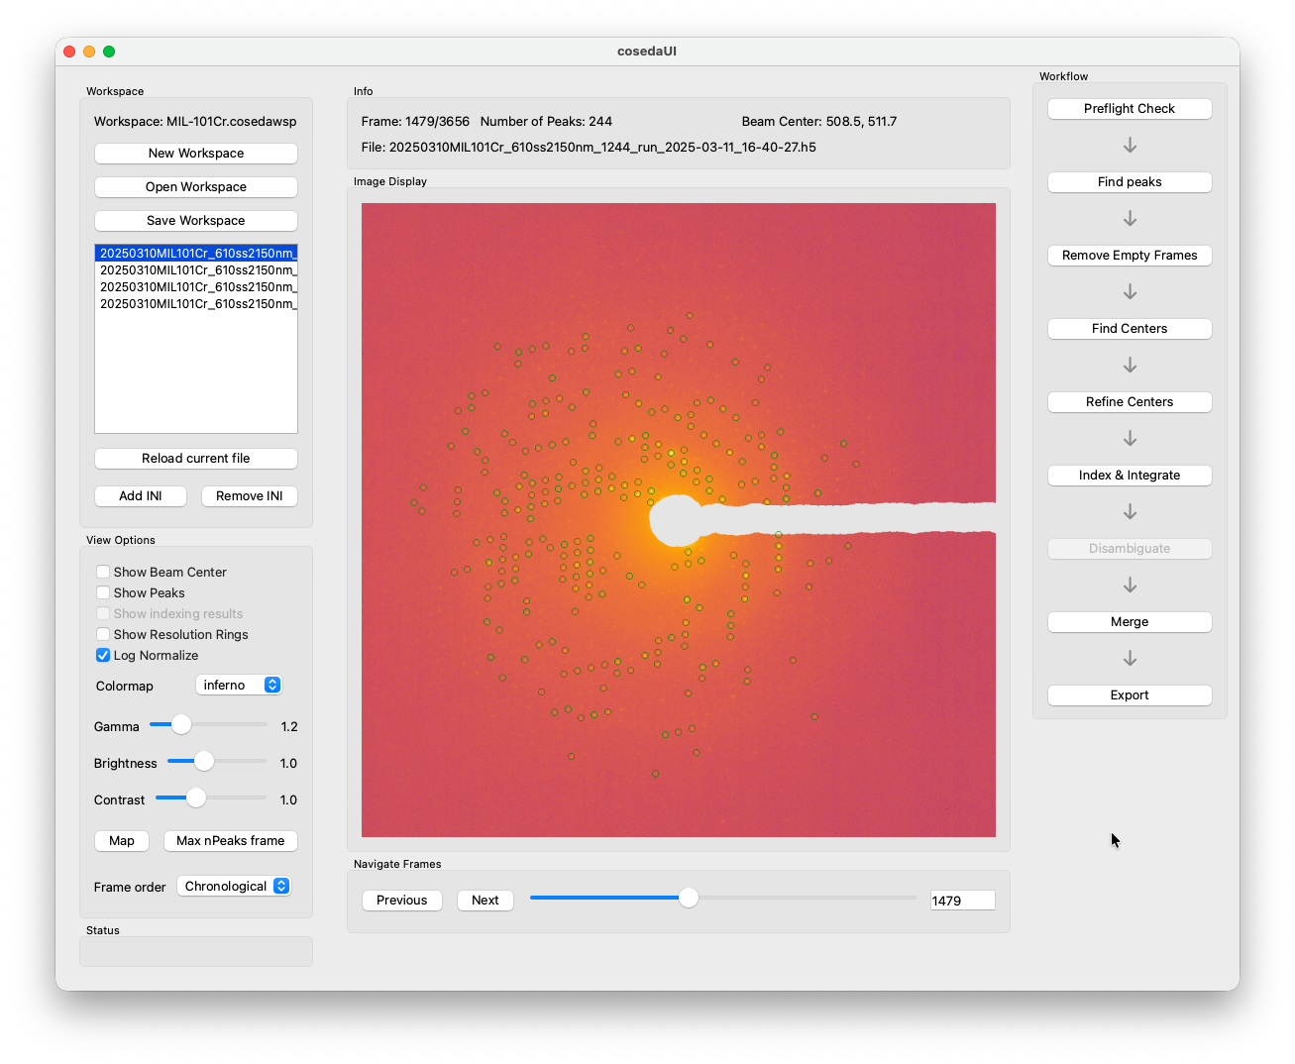Viewport: 1295px width, 1064px height.
Task: Click the Export button
Action: [x=1130, y=695]
